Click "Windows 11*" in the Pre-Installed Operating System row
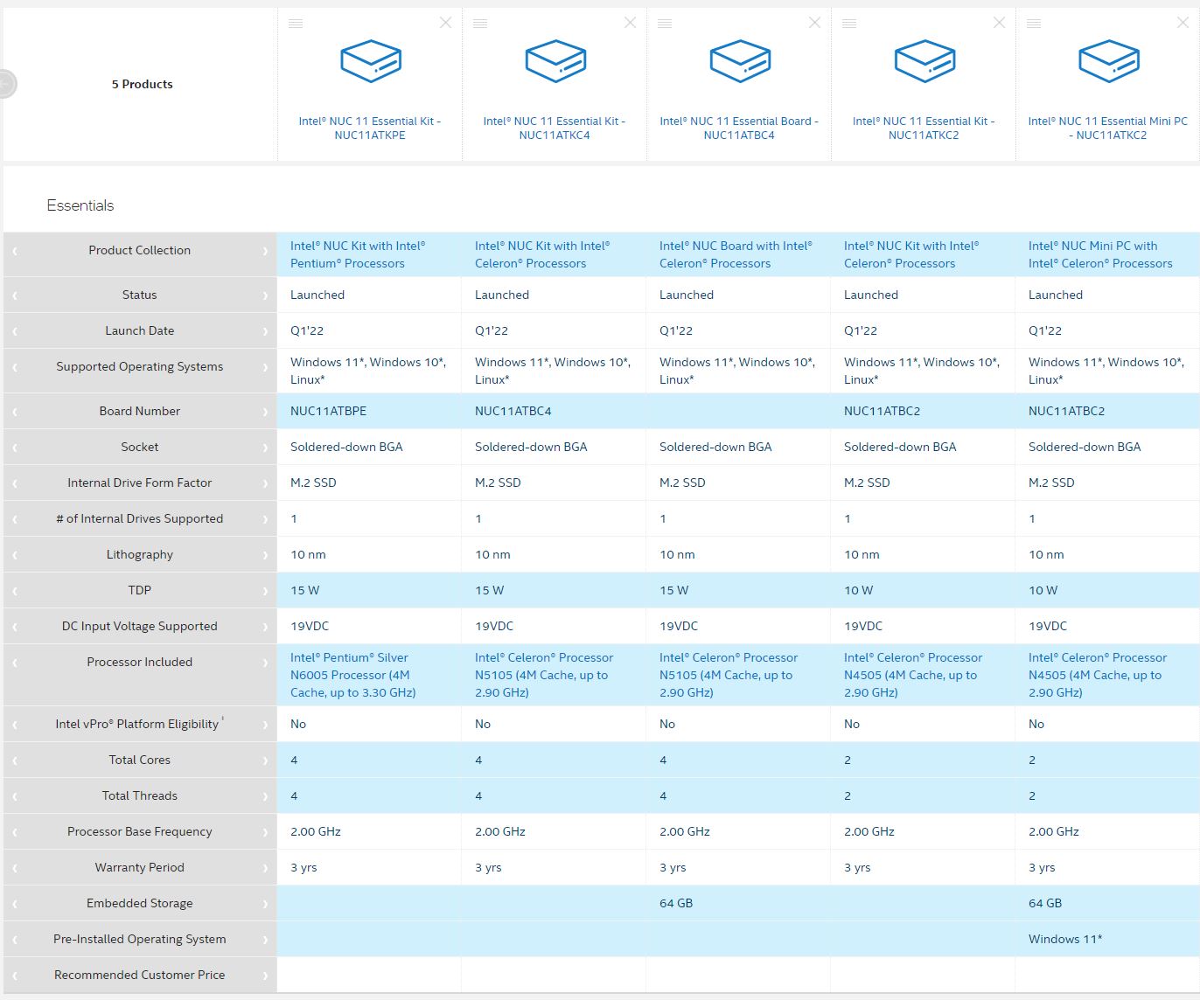The height and width of the screenshot is (1000, 1200). pos(1065,939)
